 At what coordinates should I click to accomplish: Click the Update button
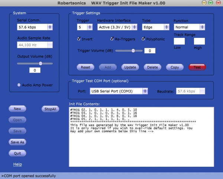coord(130,67)
